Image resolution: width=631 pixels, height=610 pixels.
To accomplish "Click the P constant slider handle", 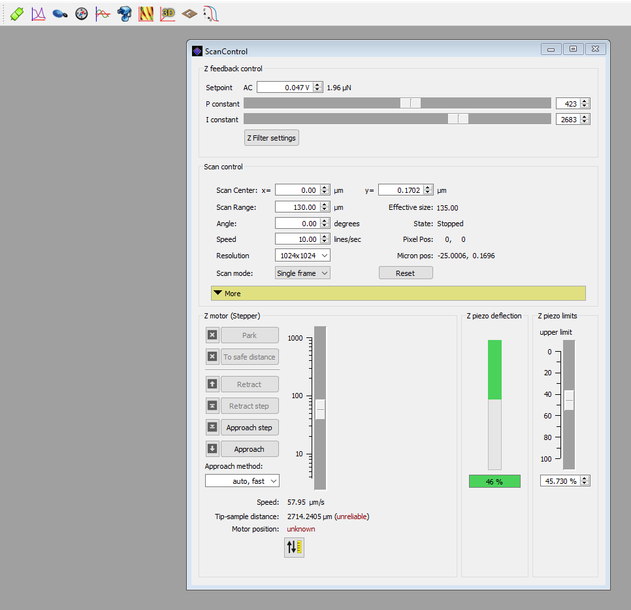I will [x=411, y=103].
